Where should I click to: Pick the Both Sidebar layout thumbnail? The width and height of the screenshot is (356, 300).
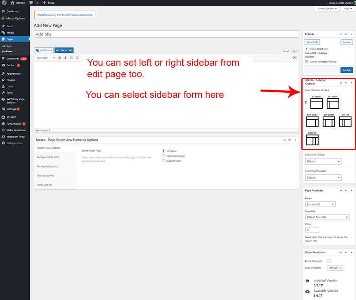(x=329, y=120)
